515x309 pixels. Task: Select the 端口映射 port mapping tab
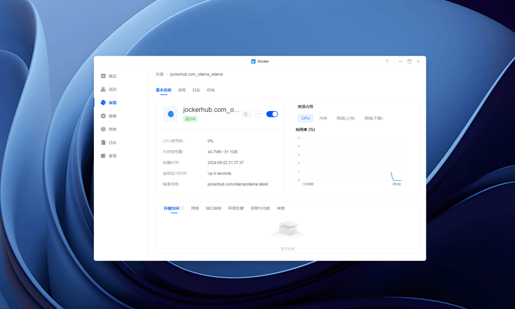(x=214, y=208)
